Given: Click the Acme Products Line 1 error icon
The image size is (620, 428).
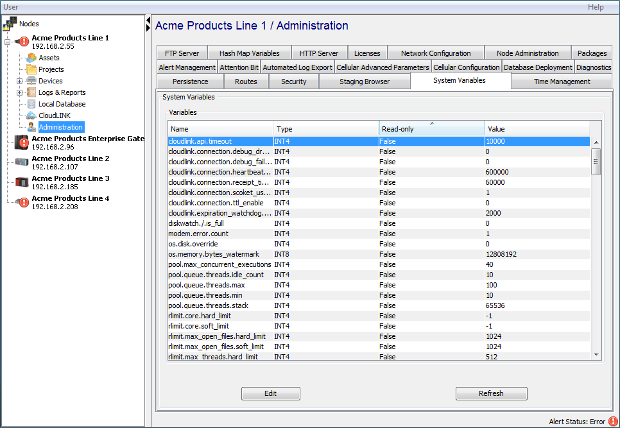Looking at the screenshot, I should tap(22, 42).
